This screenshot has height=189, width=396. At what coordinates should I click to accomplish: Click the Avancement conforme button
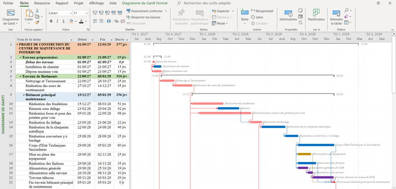(x=146, y=11)
